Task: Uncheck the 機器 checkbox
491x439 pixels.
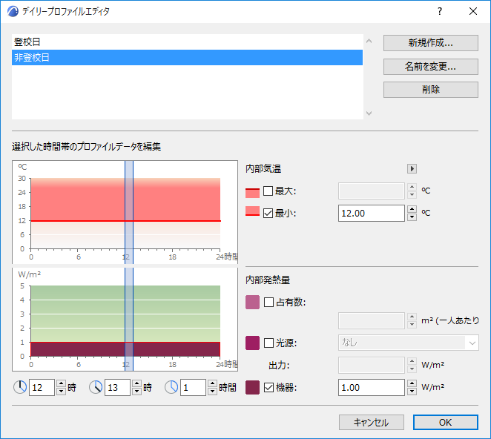Action: 268,388
